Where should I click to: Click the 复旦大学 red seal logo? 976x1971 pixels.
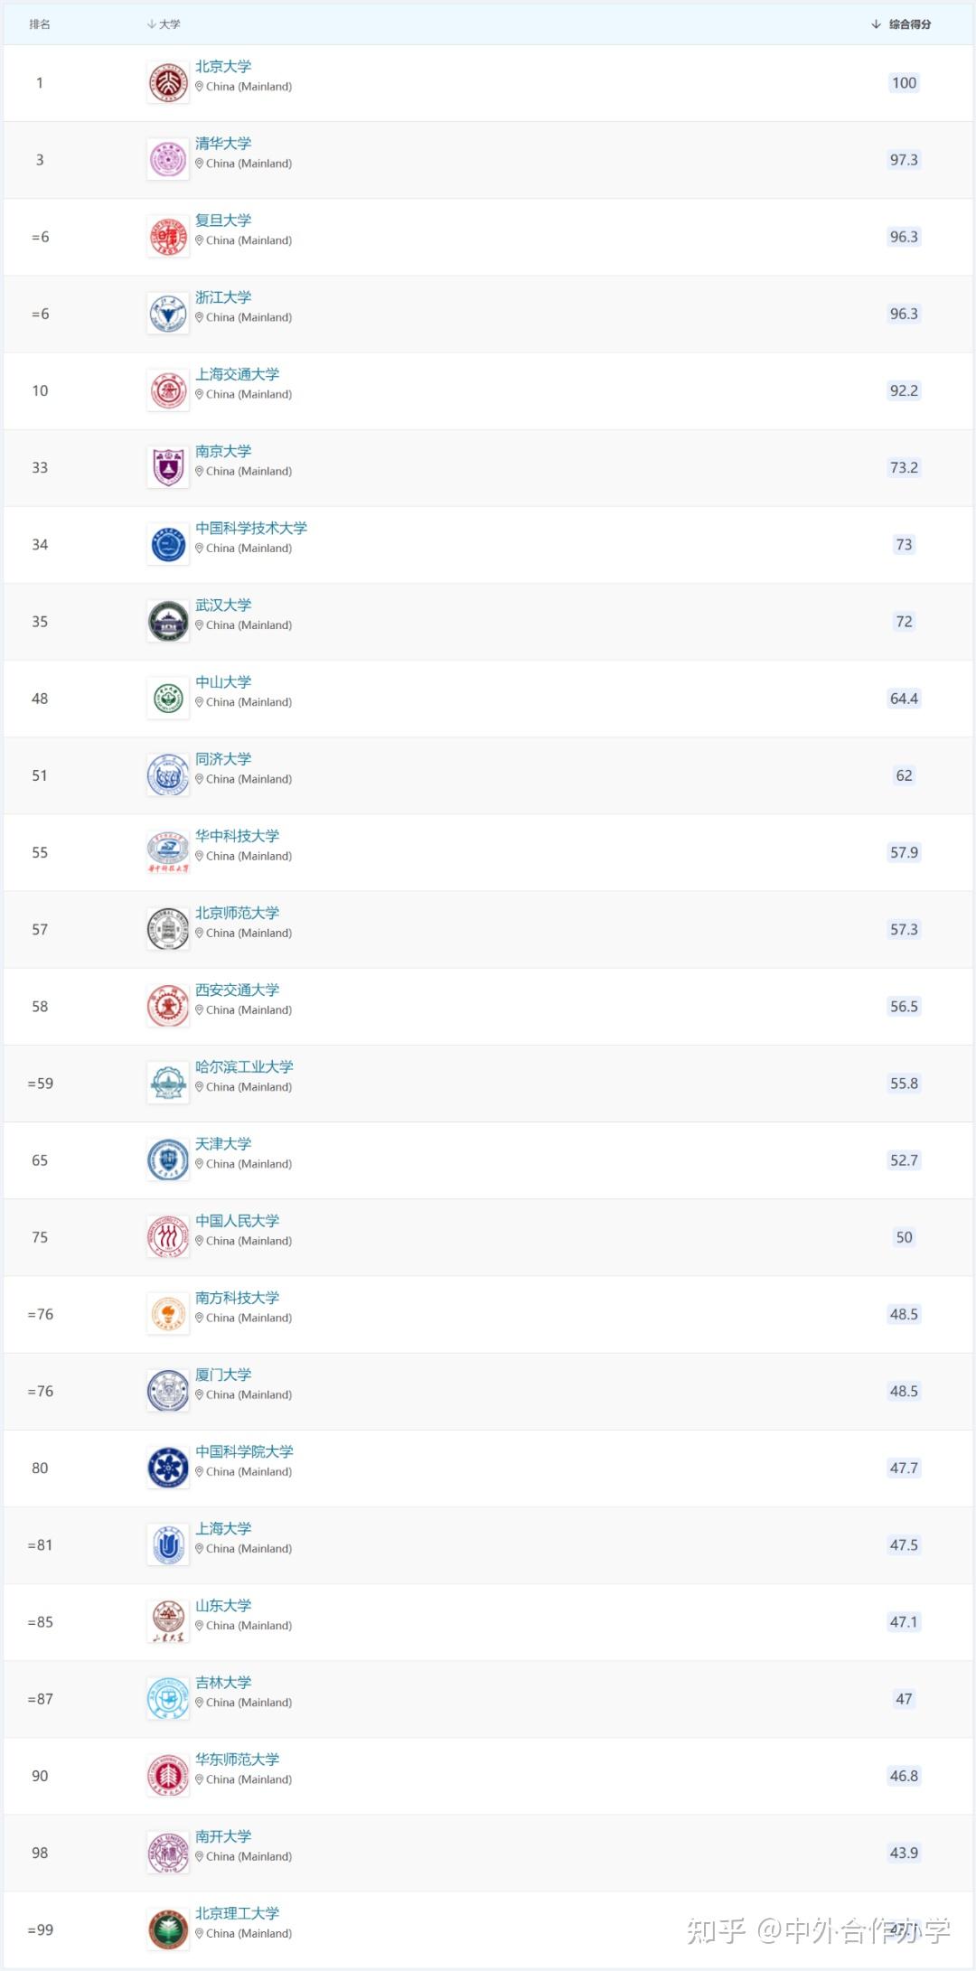(x=168, y=237)
